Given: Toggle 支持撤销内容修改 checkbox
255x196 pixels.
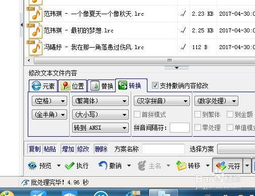Looking at the screenshot, I should coord(155,86).
